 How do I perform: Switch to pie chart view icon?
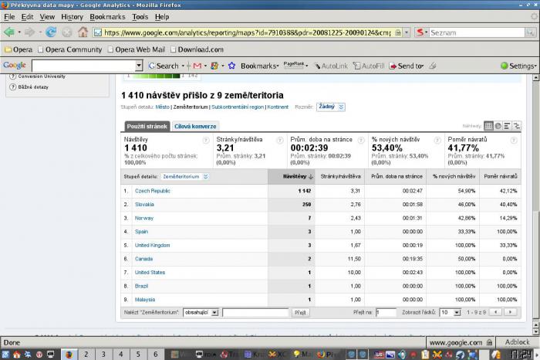[498, 126]
